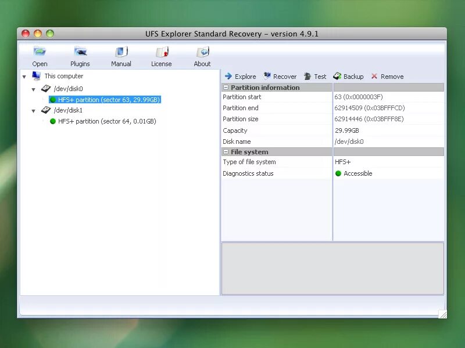465x348 pixels.
Task: Click the HFS+ file system value
Action: tap(343, 162)
